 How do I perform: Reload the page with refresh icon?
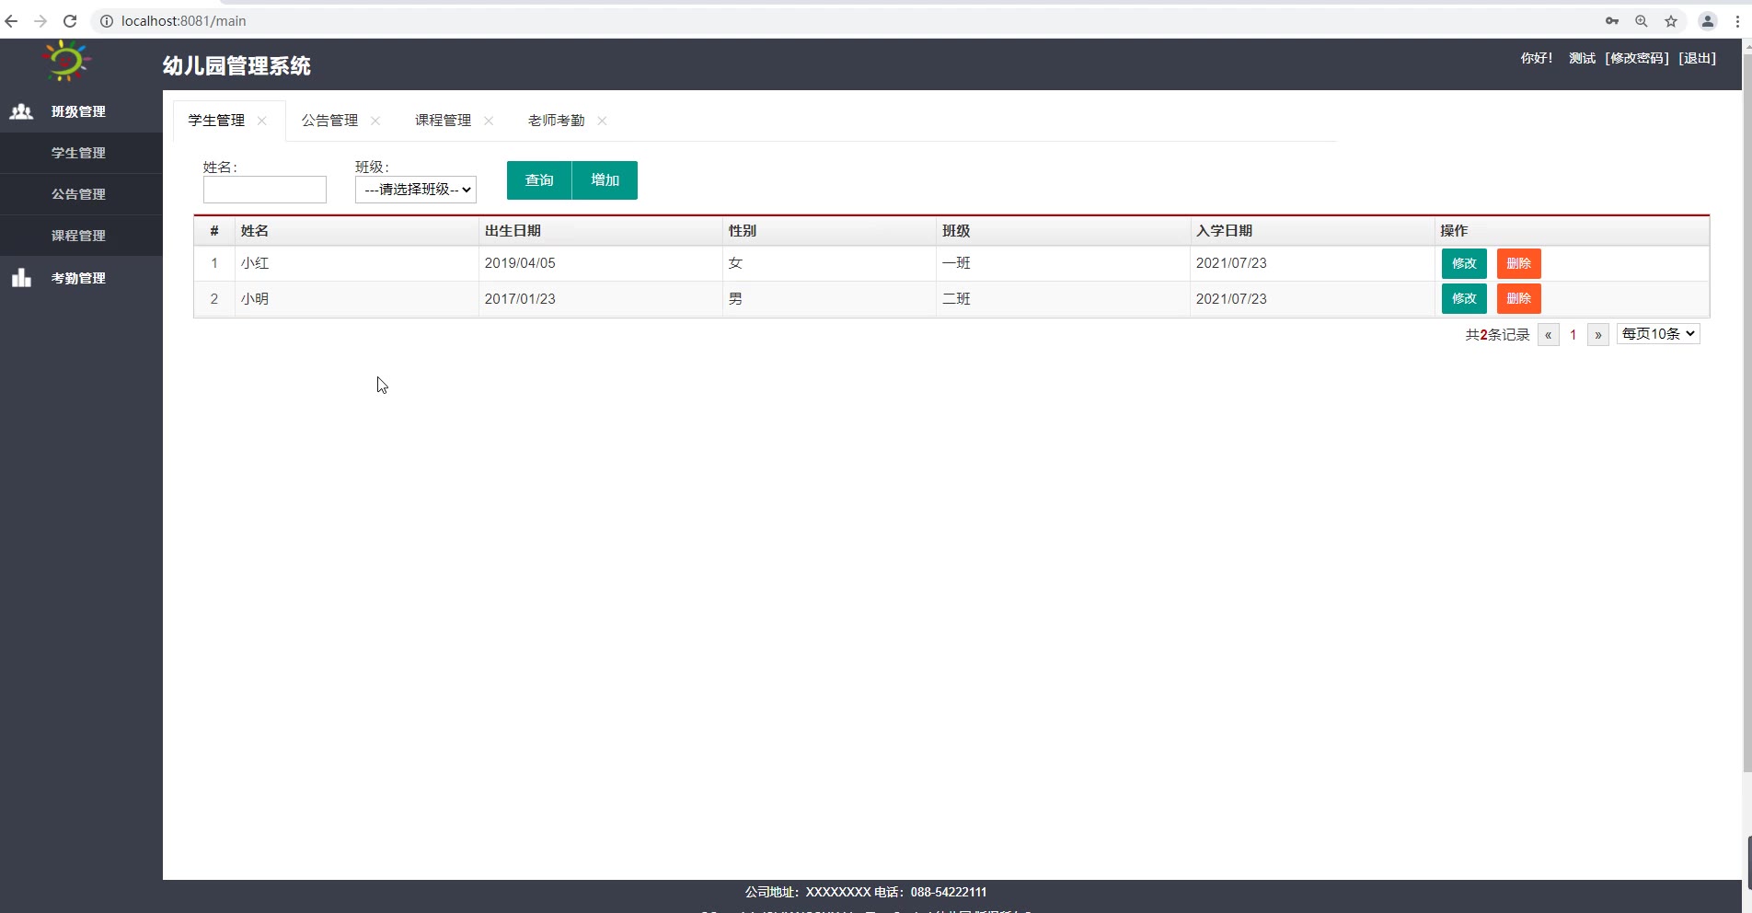70,21
